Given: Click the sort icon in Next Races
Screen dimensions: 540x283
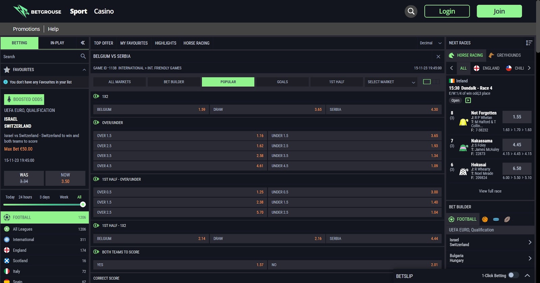Looking at the screenshot, I should click(x=529, y=43).
